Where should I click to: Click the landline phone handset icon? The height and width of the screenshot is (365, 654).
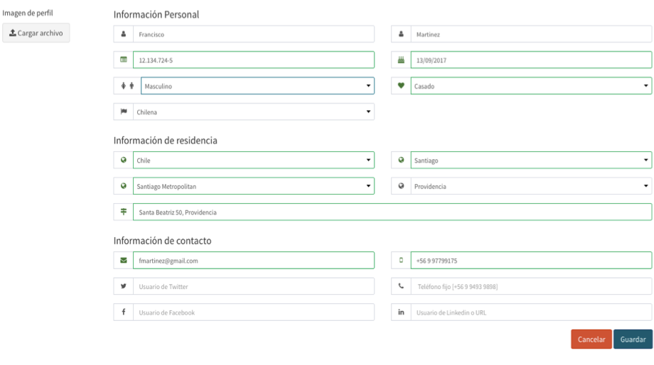(x=401, y=286)
